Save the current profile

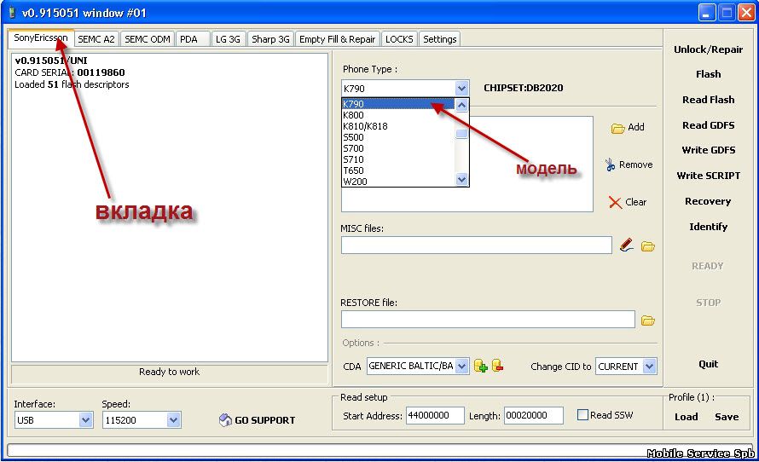coord(727,417)
